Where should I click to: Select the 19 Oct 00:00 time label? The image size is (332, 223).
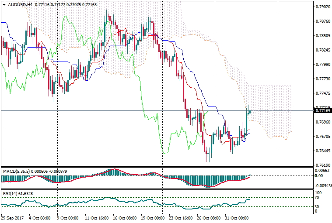[153, 217]
